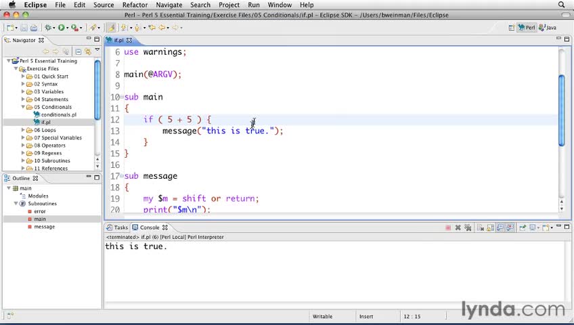Collapse the 05 Conditionals folder
The image size is (574, 325).
click(x=23, y=107)
